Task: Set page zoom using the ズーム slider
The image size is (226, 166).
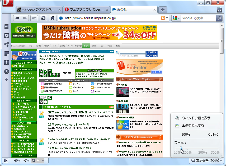Action: tap(181, 148)
